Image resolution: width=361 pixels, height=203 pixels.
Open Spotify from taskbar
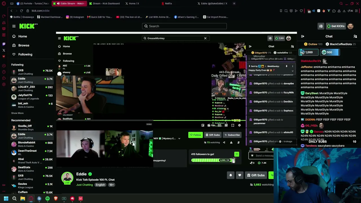coord(47,198)
